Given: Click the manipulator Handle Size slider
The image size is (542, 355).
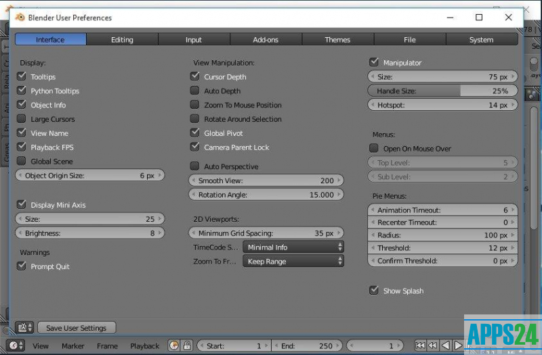Looking at the screenshot, I should (442, 91).
